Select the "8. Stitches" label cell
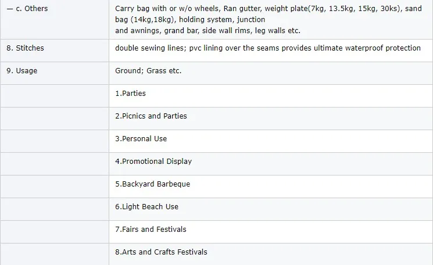The width and height of the screenshot is (433, 265). pyautogui.click(x=25, y=48)
